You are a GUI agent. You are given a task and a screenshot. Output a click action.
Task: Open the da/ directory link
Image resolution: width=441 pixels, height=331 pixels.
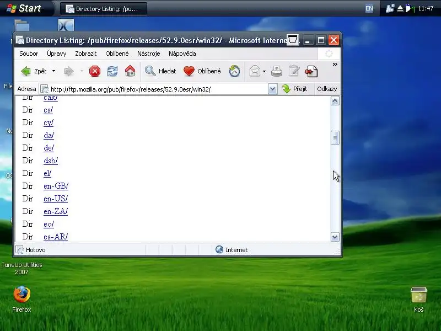click(x=49, y=135)
